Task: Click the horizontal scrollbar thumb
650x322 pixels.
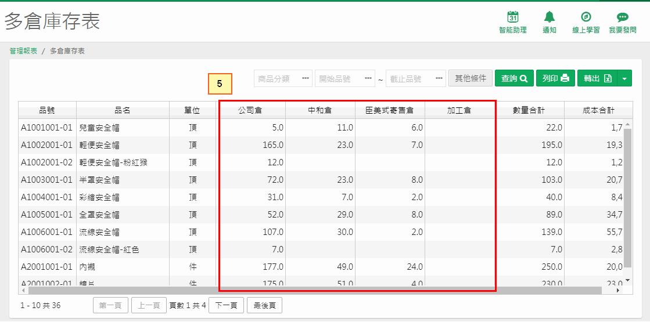Action: (314, 291)
